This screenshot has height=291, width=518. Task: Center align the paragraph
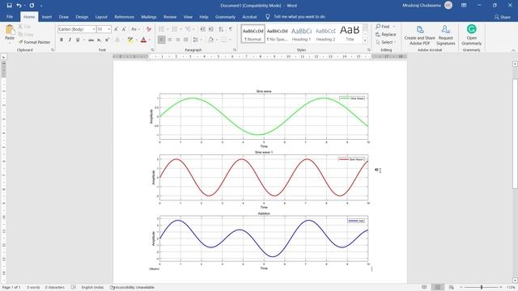click(169, 40)
